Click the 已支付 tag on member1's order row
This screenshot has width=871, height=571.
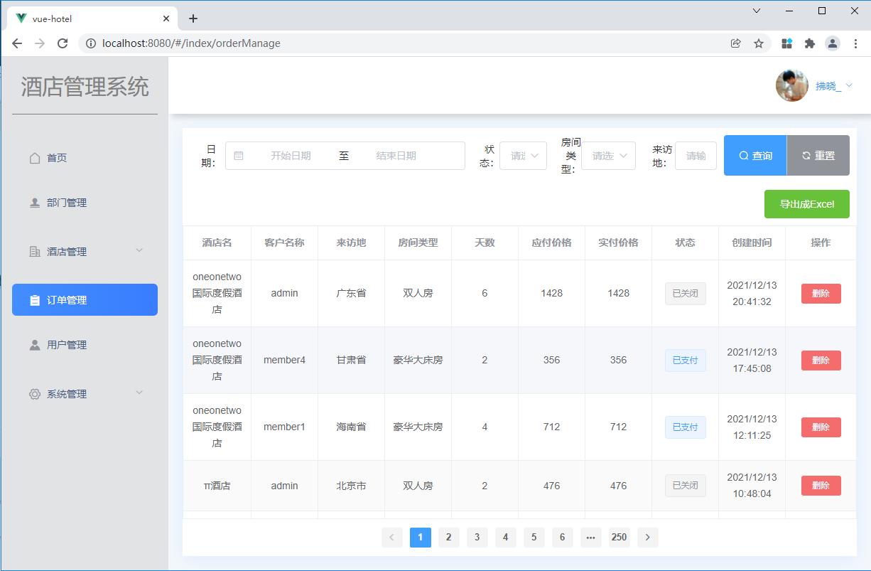coord(685,427)
